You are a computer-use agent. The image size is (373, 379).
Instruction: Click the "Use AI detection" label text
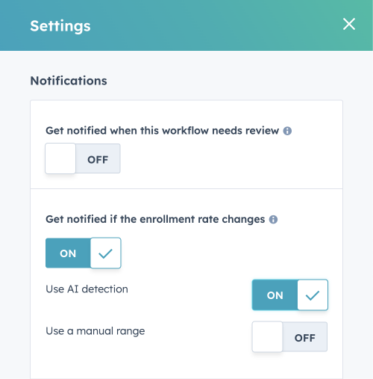(x=87, y=289)
